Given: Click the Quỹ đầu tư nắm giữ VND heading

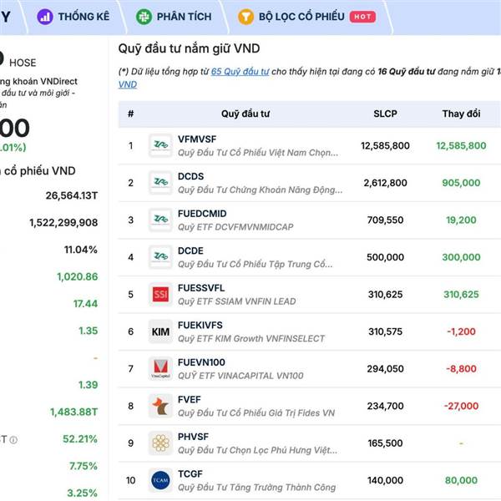Looking at the screenshot, I should point(189,49).
